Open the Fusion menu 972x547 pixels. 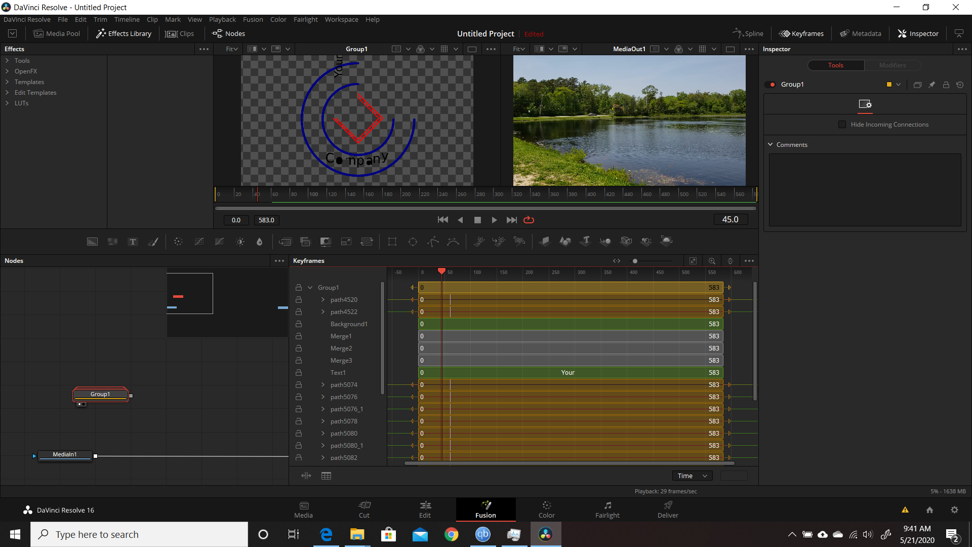pos(253,20)
